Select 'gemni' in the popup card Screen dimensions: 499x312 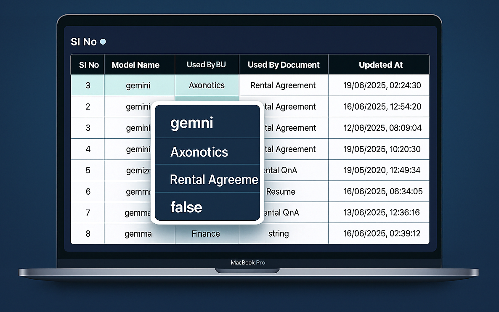tap(192, 123)
